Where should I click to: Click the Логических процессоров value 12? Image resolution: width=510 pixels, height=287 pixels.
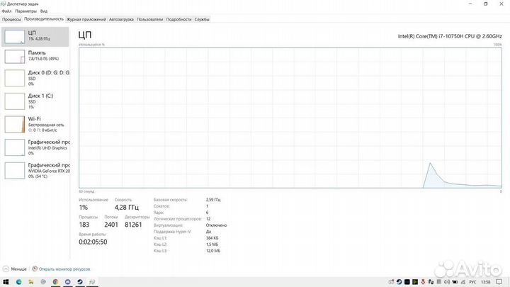[x=208, y=219]
